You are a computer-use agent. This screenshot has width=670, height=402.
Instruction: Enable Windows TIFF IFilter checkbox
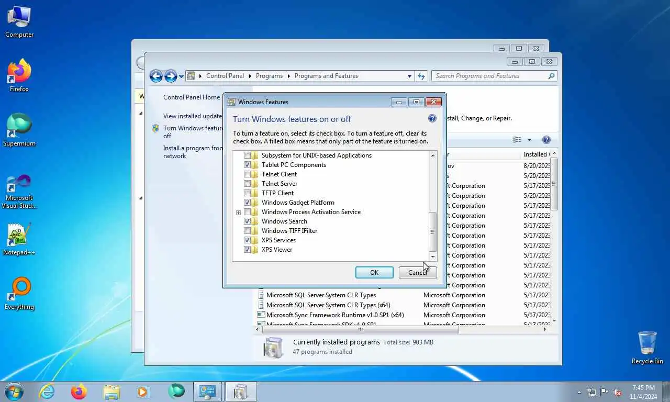point(248,231)
